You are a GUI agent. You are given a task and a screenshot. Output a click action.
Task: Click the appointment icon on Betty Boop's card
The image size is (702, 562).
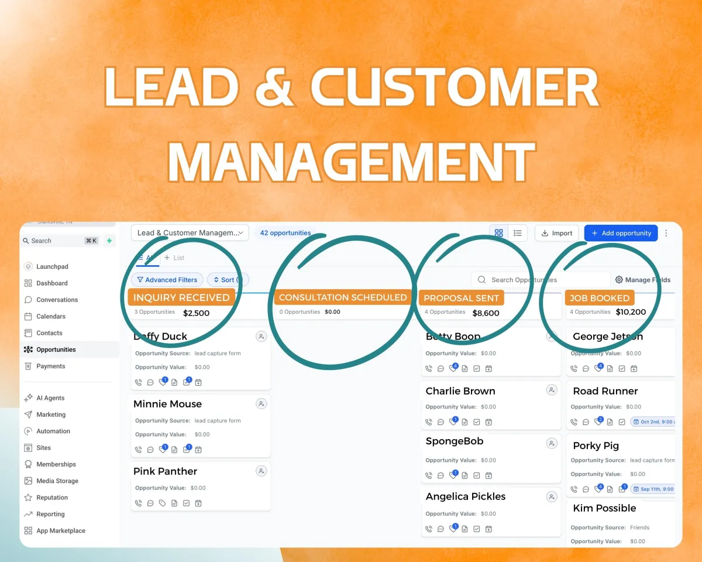[488, 368]
